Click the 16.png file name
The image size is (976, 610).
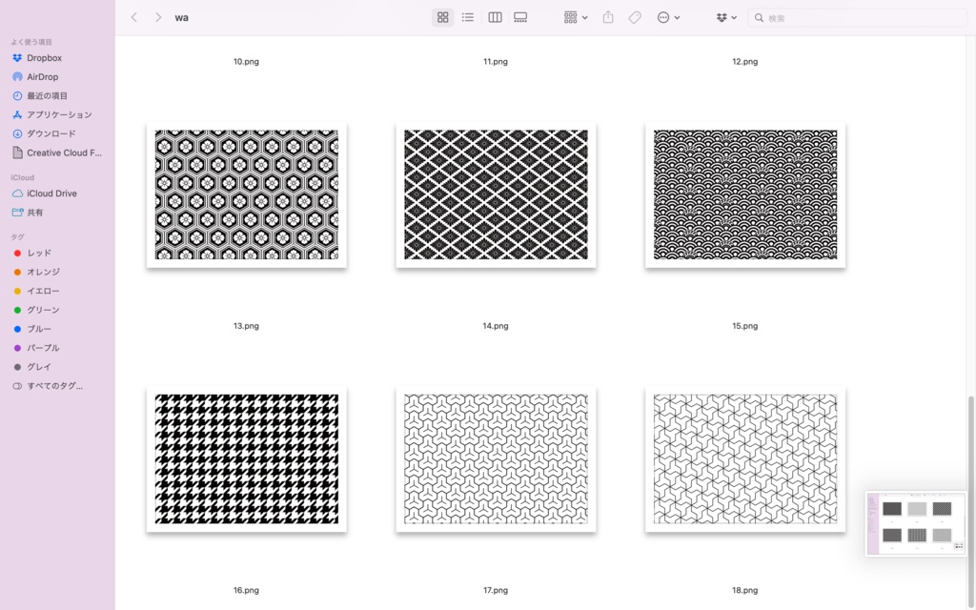pyautogui.click(x=246, y=590)
